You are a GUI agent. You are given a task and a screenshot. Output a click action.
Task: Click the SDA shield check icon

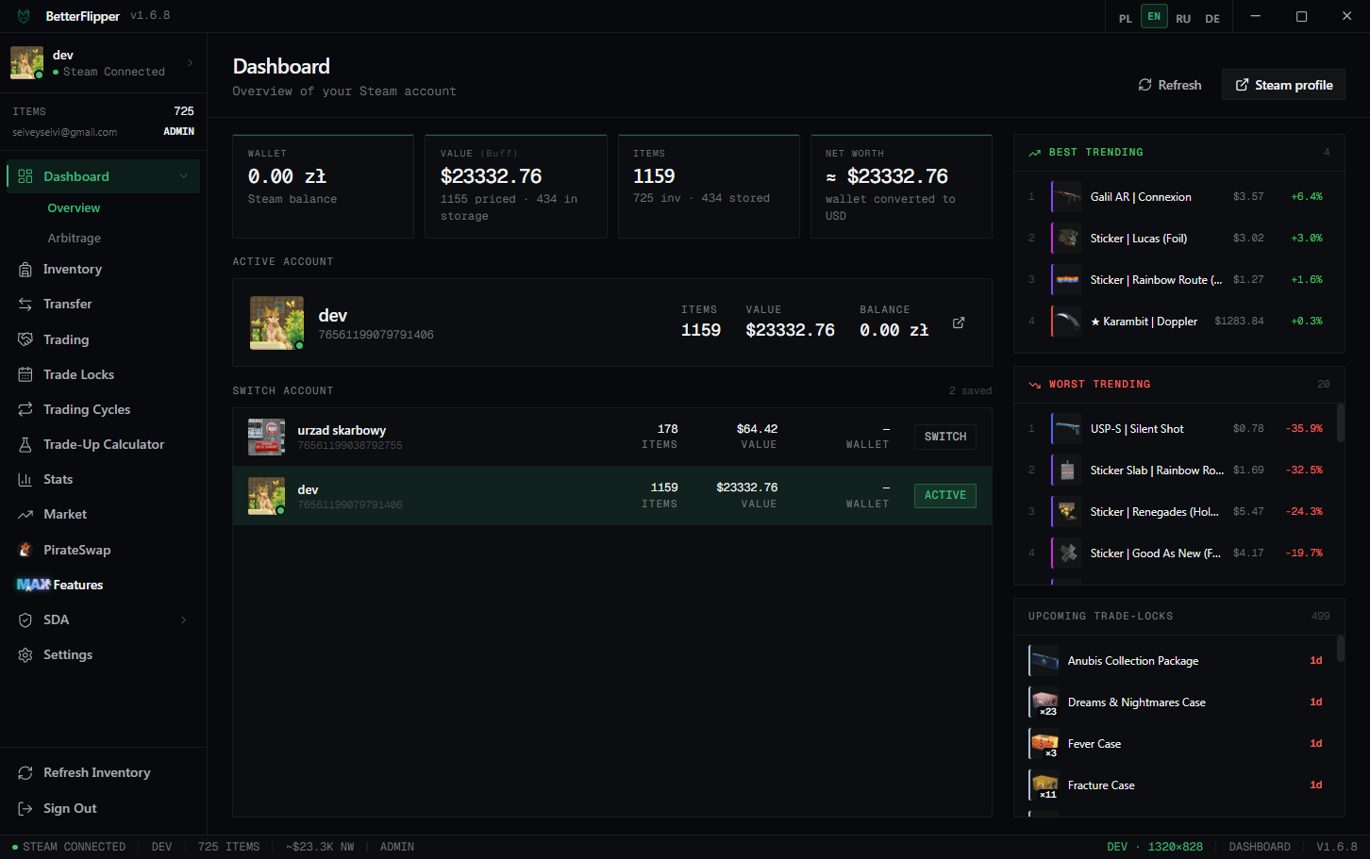point(25,619)
